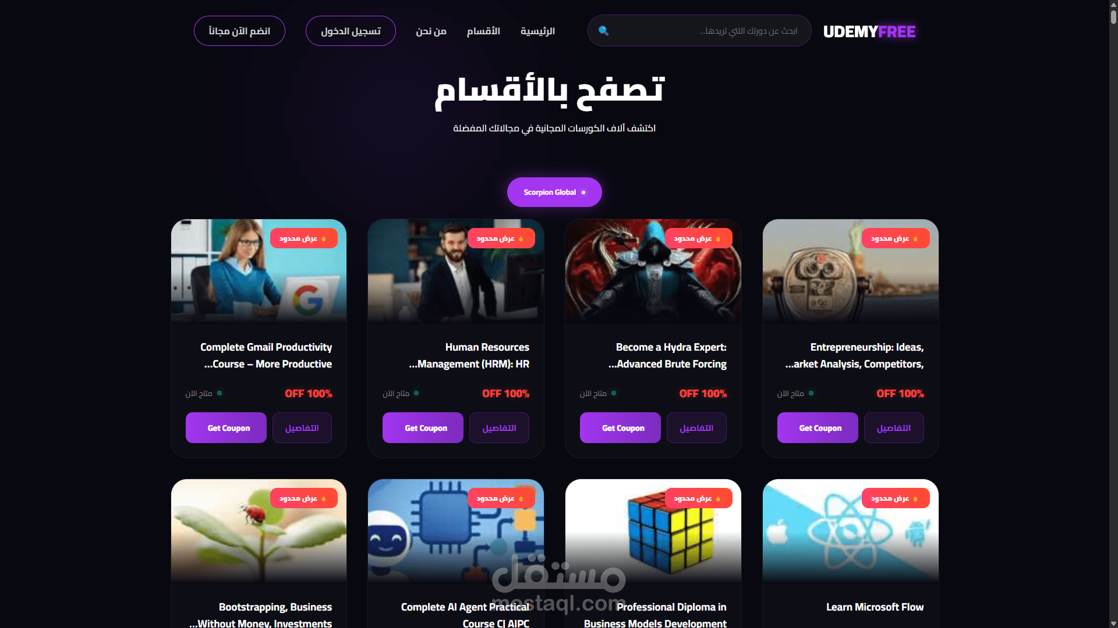Select the Scorpion Global category pill

click(x=554, y=192)
